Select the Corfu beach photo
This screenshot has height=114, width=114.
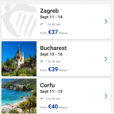(x=19, y=96)
